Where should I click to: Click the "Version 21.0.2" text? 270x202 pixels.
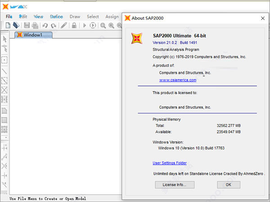click(x=165, y=42)
